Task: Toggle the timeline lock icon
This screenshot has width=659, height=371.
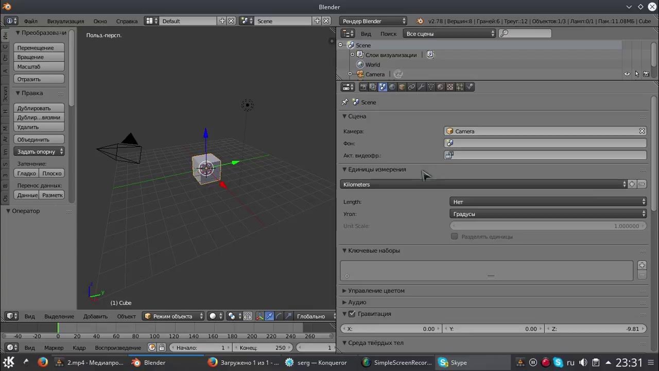Action: 162,348
